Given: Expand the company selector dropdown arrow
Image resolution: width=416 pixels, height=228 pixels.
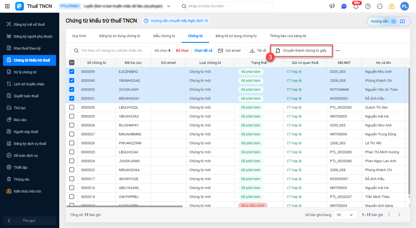Looking at the screenshot, I should coord(169,6).
